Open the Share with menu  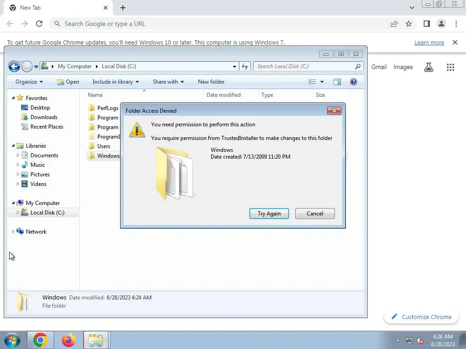tap(168, 82)
